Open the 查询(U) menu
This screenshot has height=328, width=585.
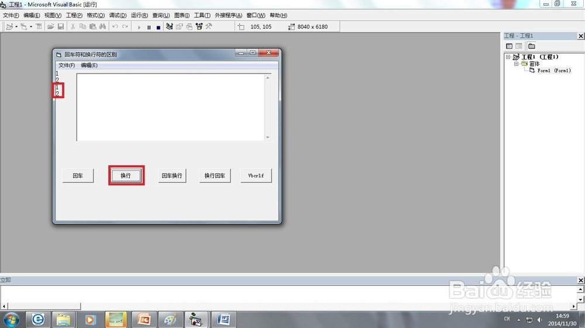click(161, 15)
